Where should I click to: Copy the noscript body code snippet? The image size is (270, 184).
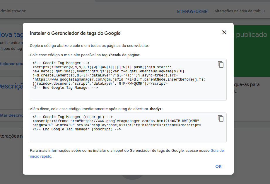tap(221, 118)
